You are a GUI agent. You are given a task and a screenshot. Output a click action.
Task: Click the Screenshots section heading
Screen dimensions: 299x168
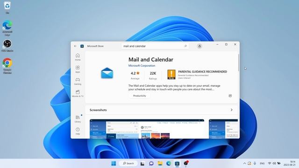point(98,110)
